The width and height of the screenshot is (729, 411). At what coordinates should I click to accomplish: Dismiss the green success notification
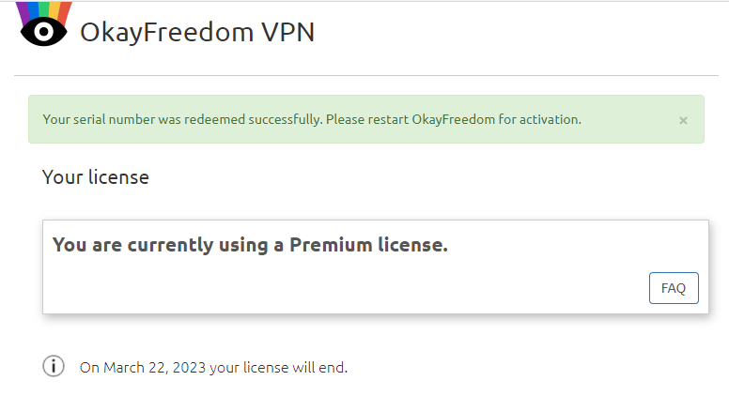pyautogui.click(x=683, y=120)
